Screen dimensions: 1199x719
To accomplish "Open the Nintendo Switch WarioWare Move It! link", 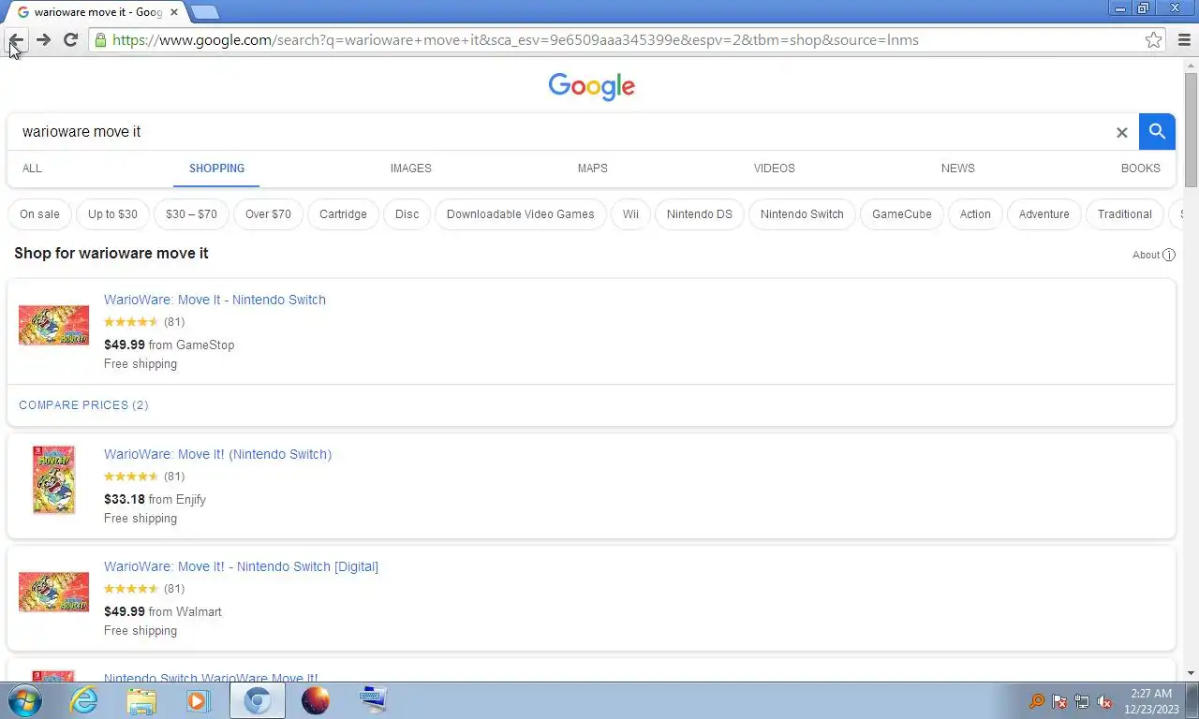I will (211, 678).
